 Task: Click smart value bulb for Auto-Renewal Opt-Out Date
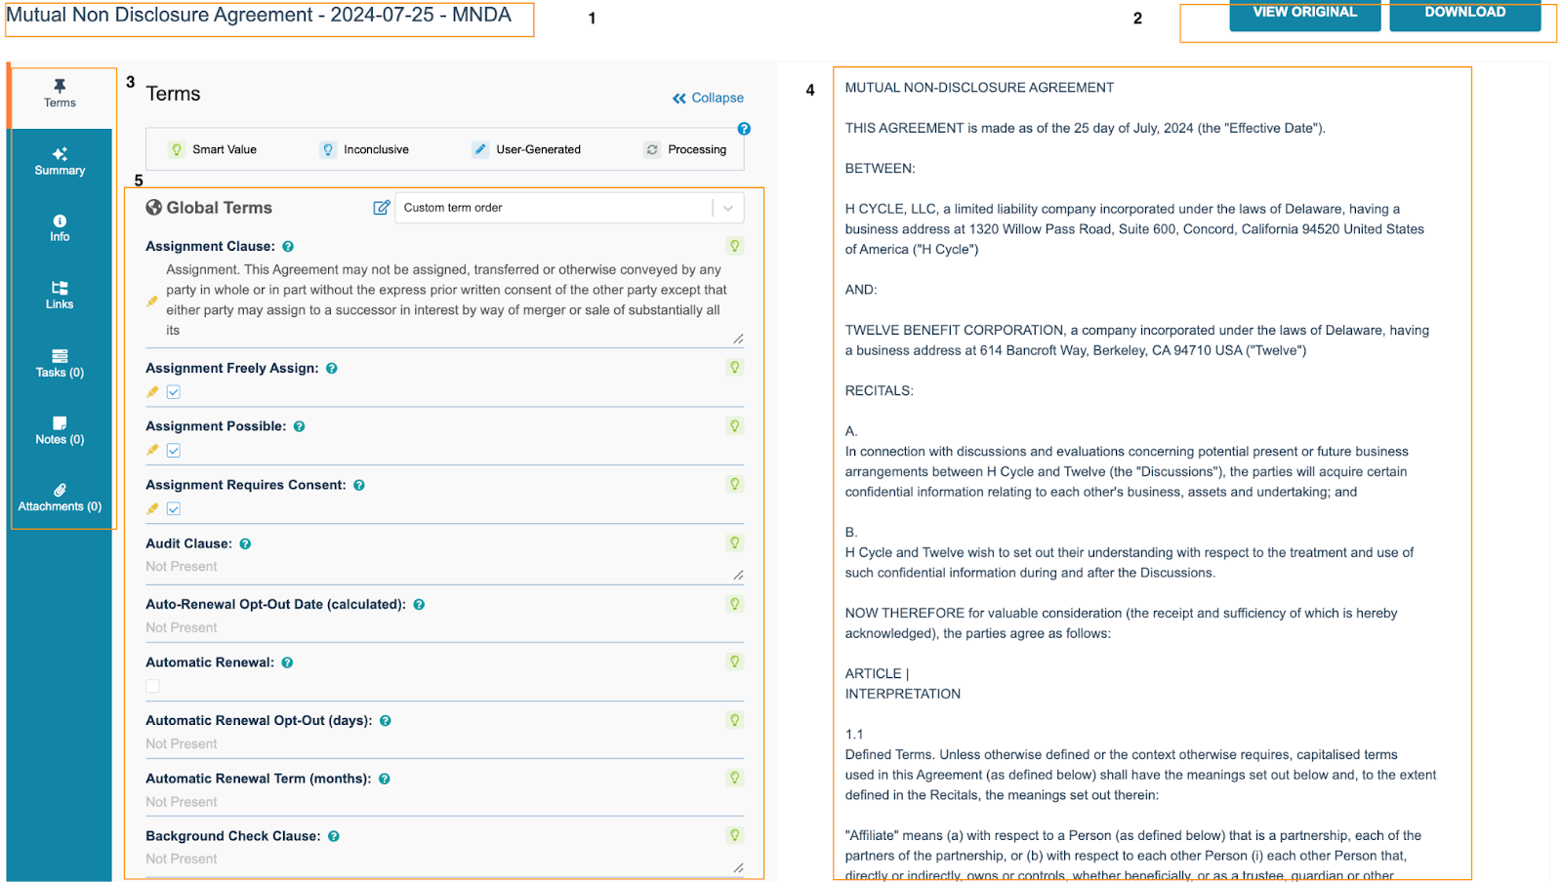tap(735, 604)
